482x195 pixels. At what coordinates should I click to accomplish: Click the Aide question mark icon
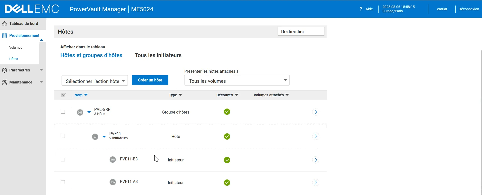click(361, 9)
